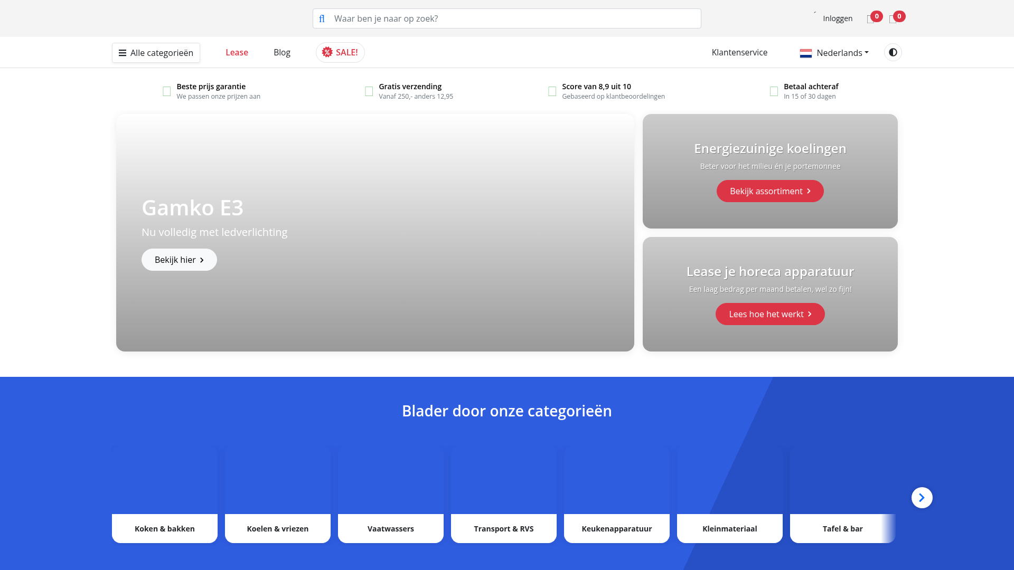Open the Transport & RVS category card
This screenshot has height=570, width=1014.
coord(504,495)
